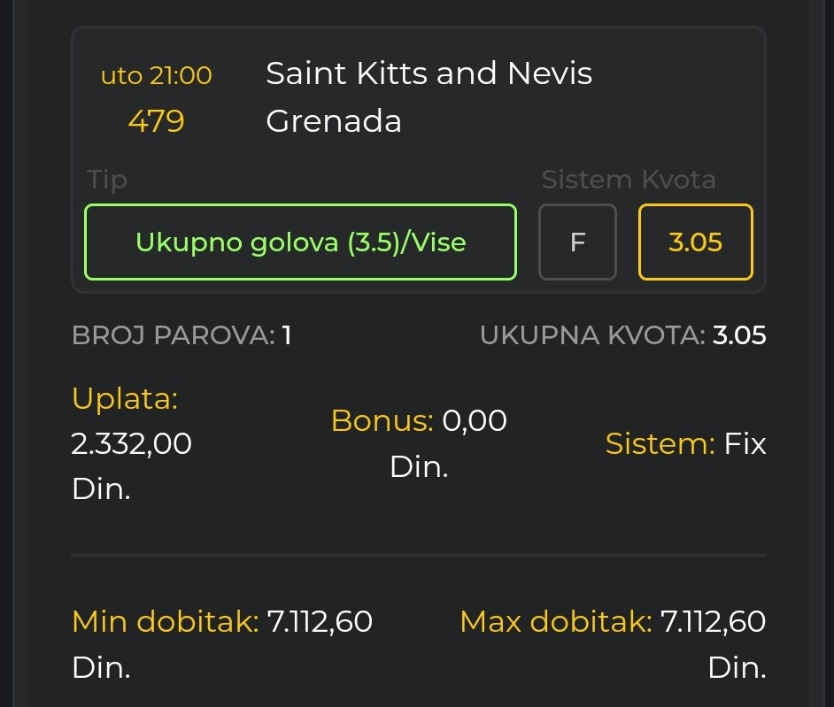The height and width of the screenshot is (707, 834).
Task: Click the Max dobitak 7.112,60 value
Action: click(x=713, y=621)
